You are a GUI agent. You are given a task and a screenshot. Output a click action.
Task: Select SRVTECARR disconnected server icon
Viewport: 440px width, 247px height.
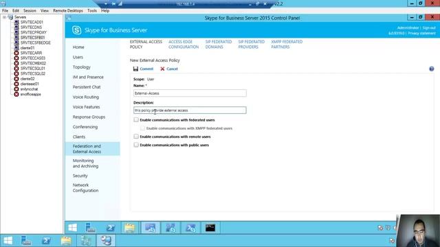[x=16, y=53]
